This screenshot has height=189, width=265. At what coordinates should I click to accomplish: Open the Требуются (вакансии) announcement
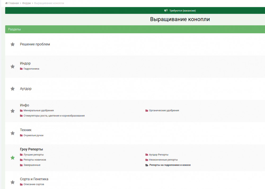(183, 11)
